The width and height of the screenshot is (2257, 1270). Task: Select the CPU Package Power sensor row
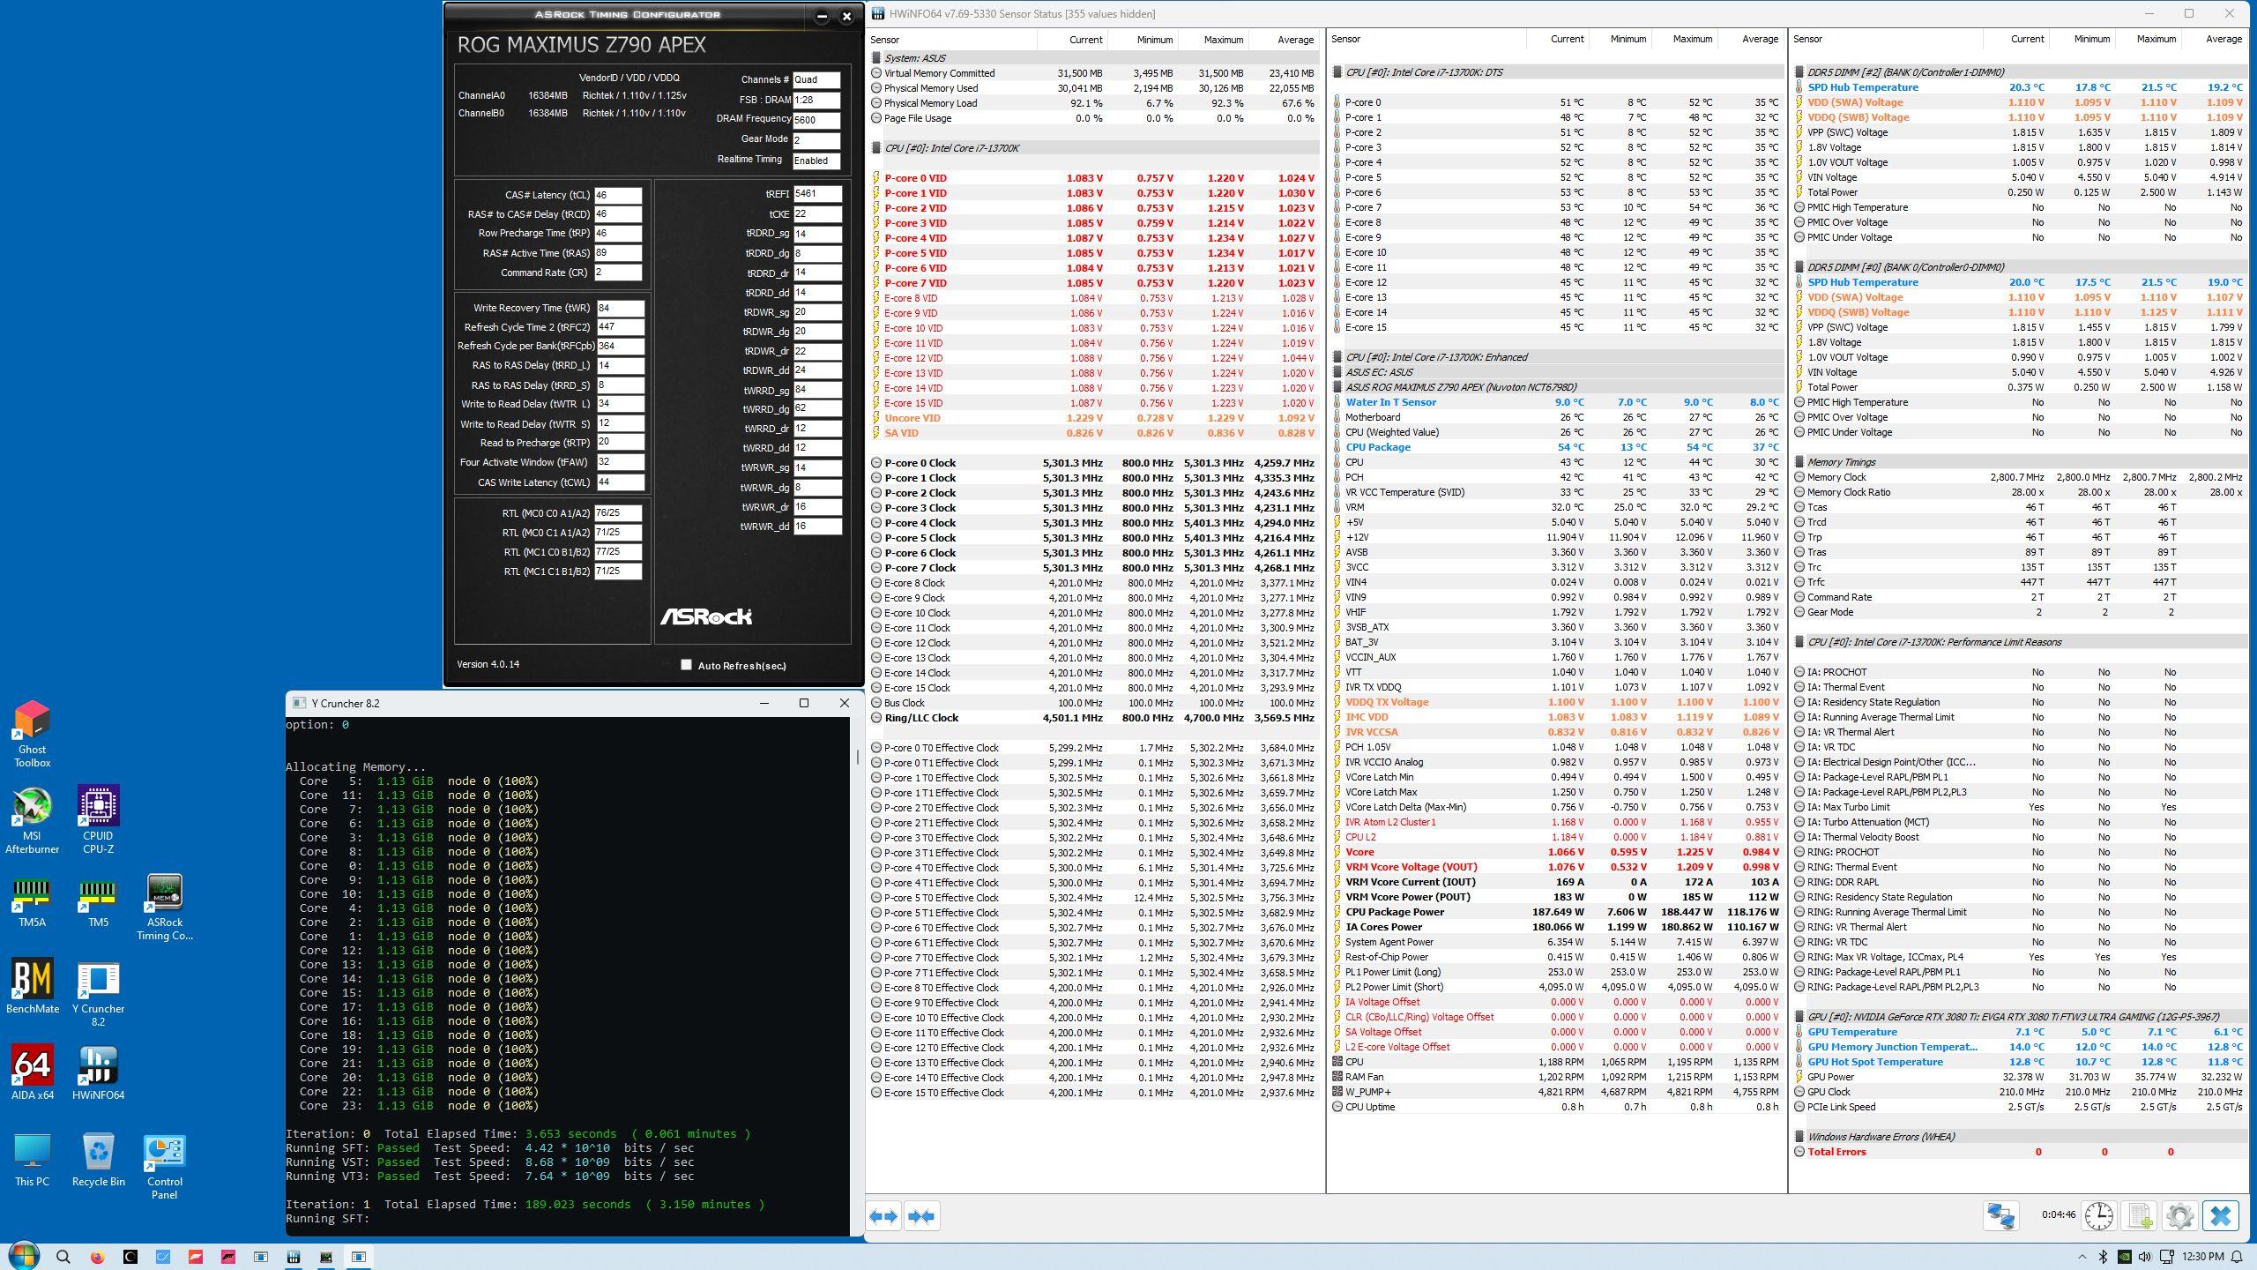click(x=1558, y=912)
